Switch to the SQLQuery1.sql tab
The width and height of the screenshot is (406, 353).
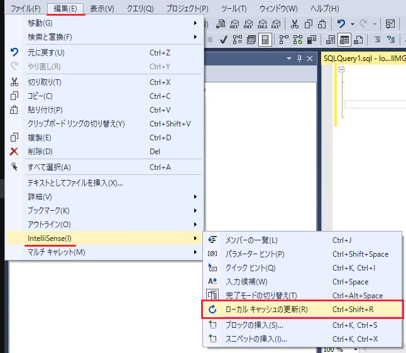click(x=363, y=59)
